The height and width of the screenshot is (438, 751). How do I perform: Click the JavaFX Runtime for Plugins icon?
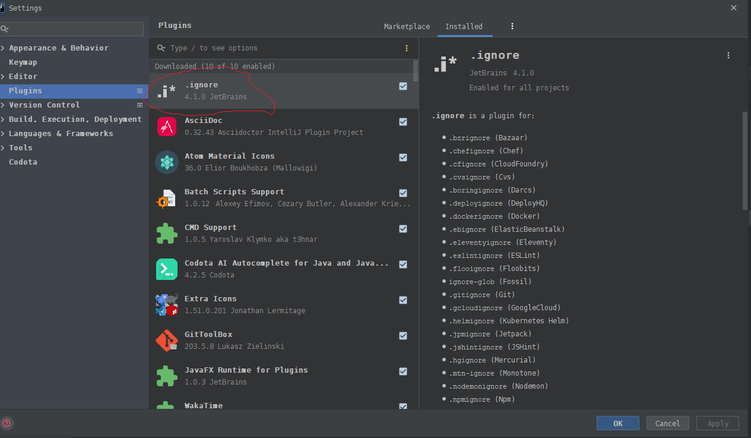click(x=167, y=376)
